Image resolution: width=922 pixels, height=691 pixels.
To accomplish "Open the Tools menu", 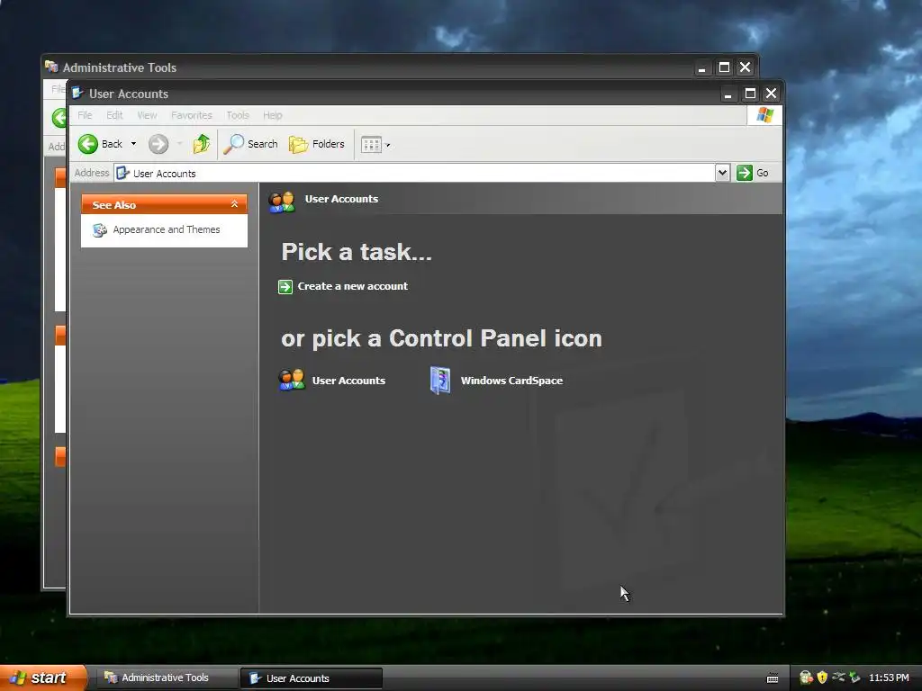I will (238, 115).
